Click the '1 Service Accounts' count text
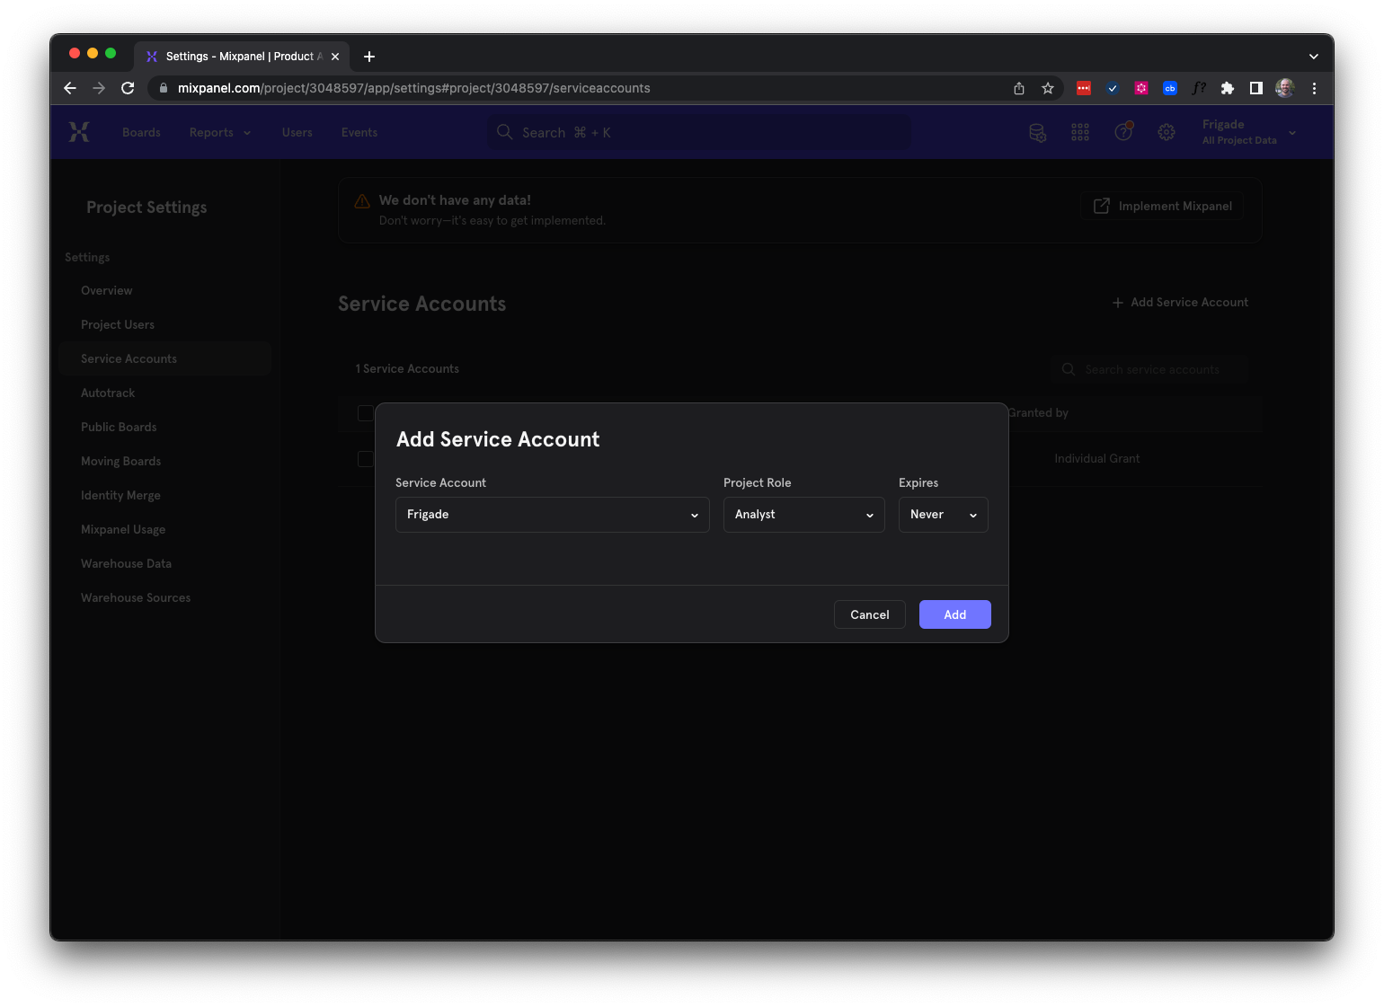The height and width of the screenshot is (1007, 1384). pyautogui.click(x=407, y=369)
